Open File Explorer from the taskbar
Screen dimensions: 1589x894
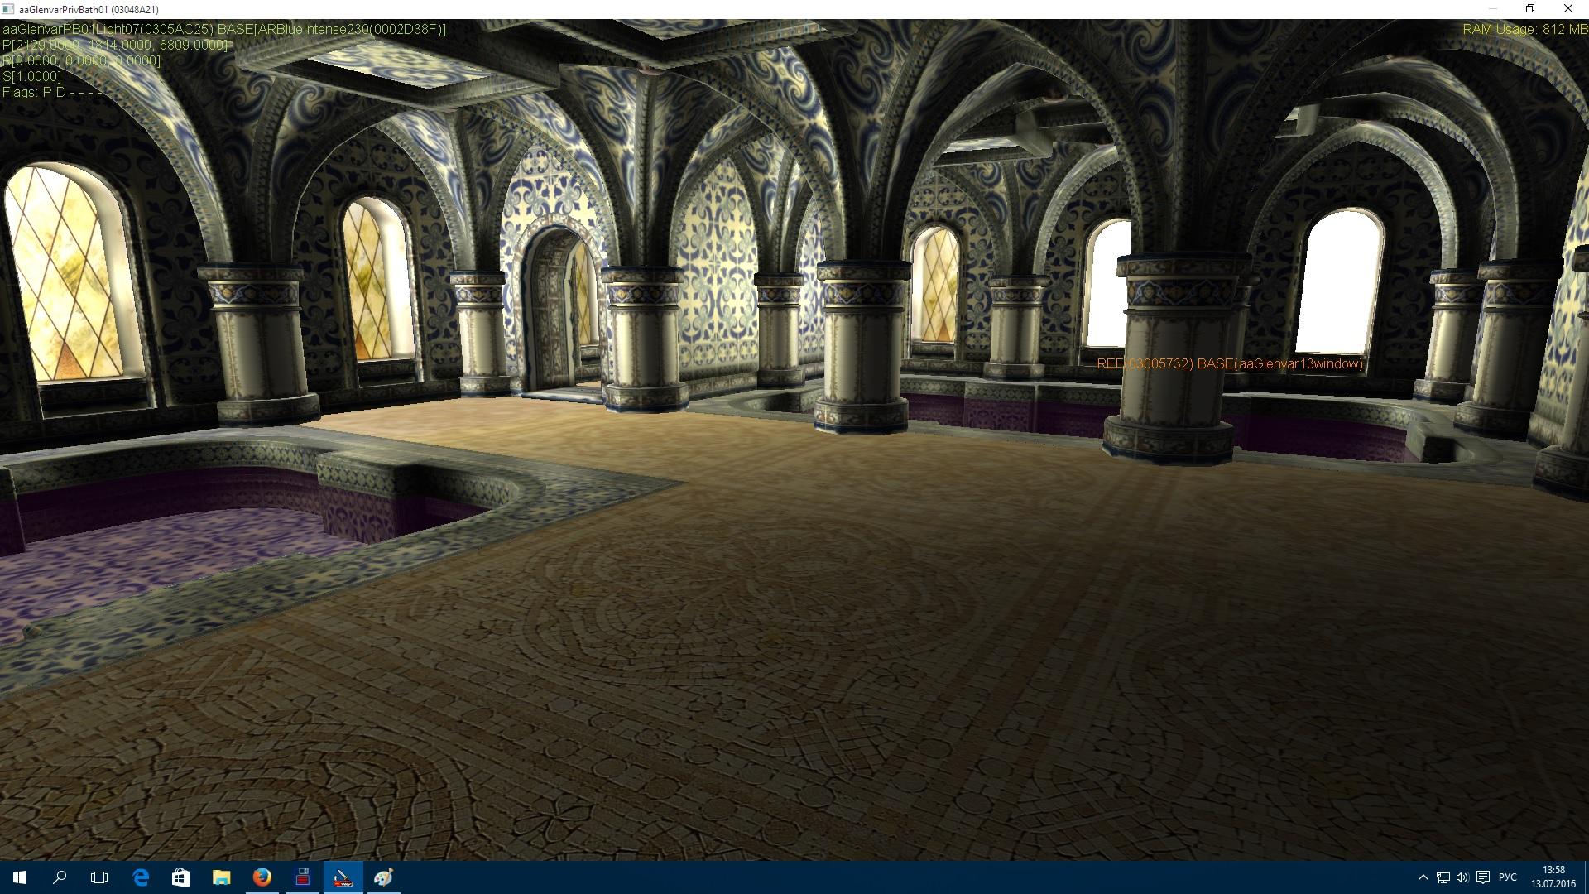(221, 877)
